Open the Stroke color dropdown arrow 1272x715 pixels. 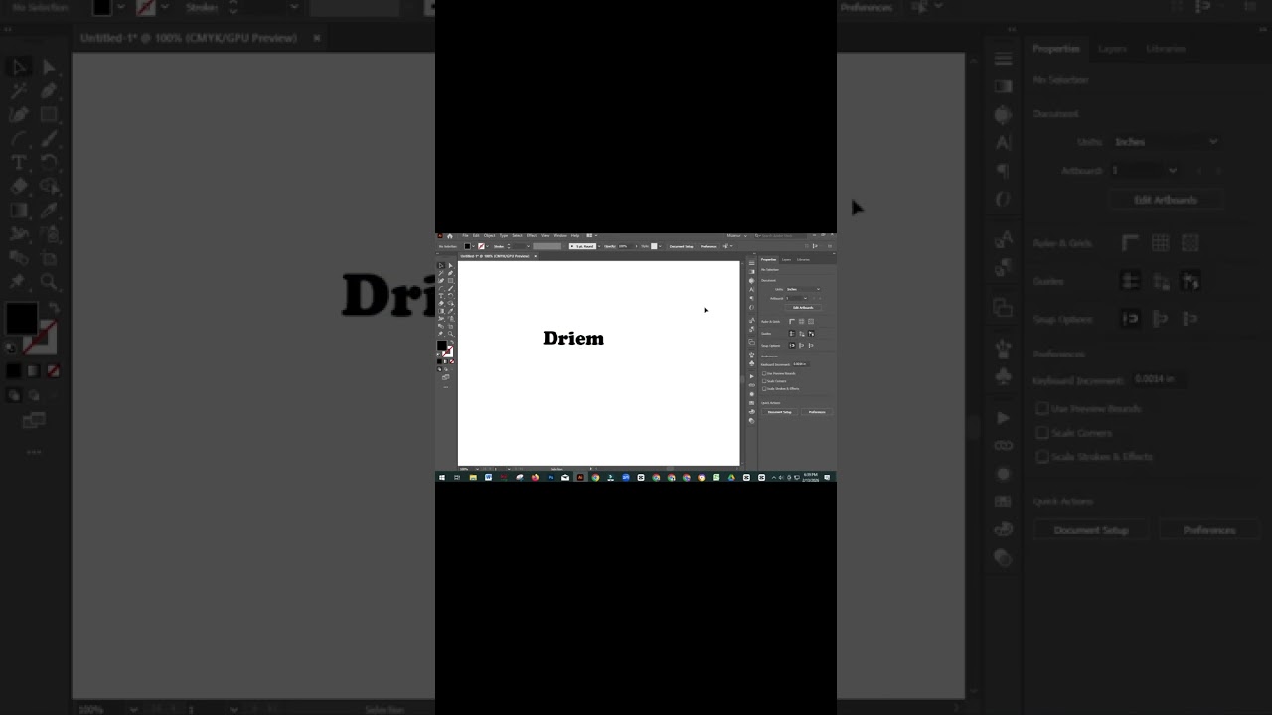487,246
